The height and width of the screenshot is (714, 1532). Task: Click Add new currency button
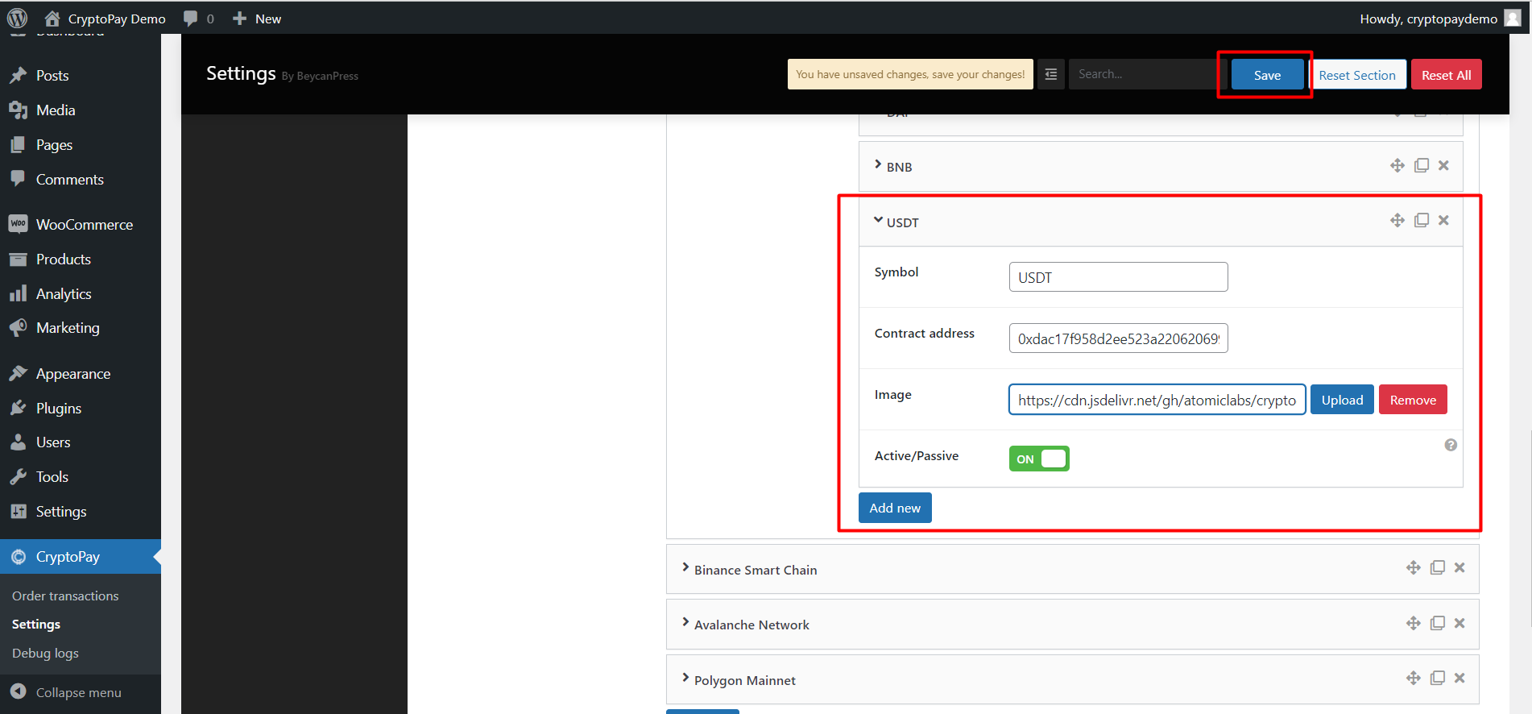click(x=895, y=508)
